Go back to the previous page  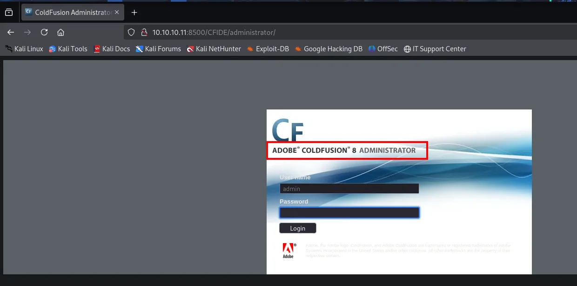click(11, 32)
